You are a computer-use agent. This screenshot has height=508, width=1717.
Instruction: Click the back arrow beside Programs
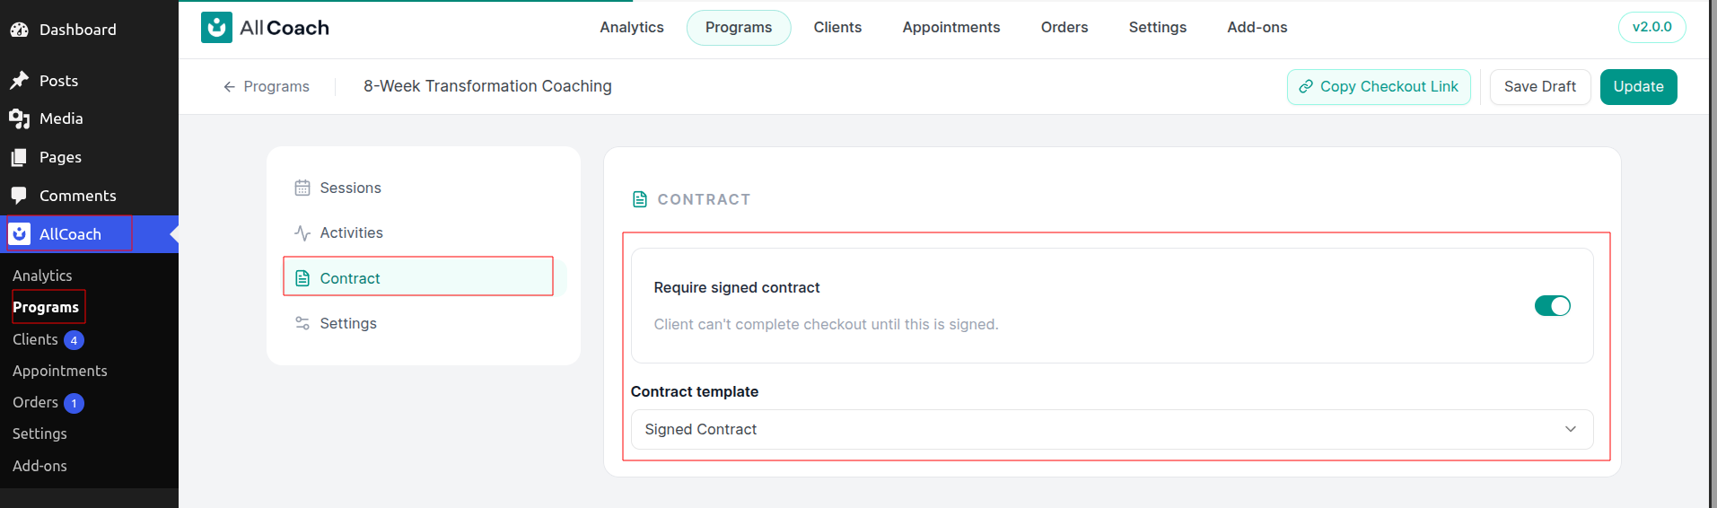click(229, 86)
